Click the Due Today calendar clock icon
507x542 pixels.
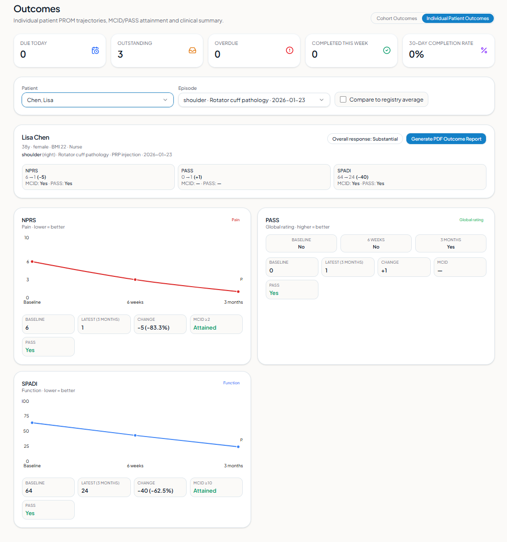(x=95, y=50)
